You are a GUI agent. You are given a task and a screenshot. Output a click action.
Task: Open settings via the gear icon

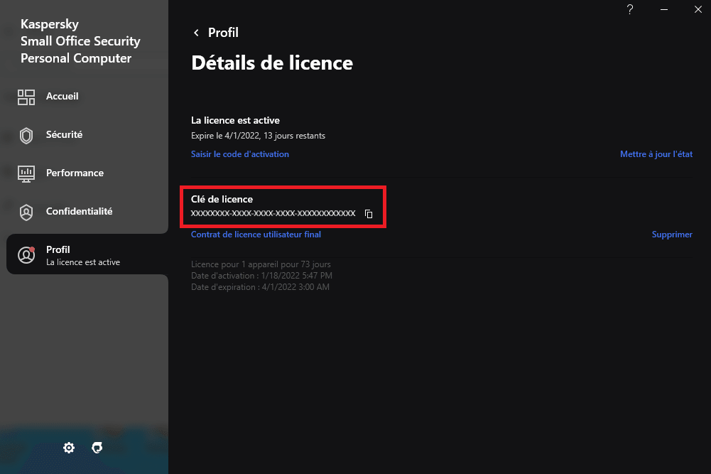(x=69, y=448)
